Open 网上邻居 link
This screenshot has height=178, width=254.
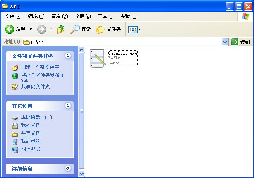31,149
